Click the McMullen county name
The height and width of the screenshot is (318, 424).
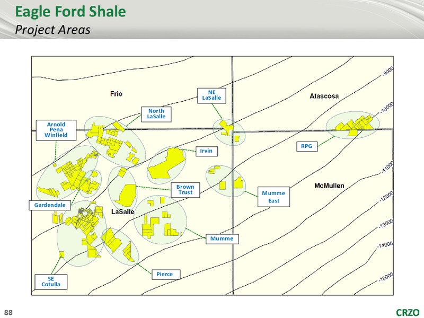coord(329,186)
